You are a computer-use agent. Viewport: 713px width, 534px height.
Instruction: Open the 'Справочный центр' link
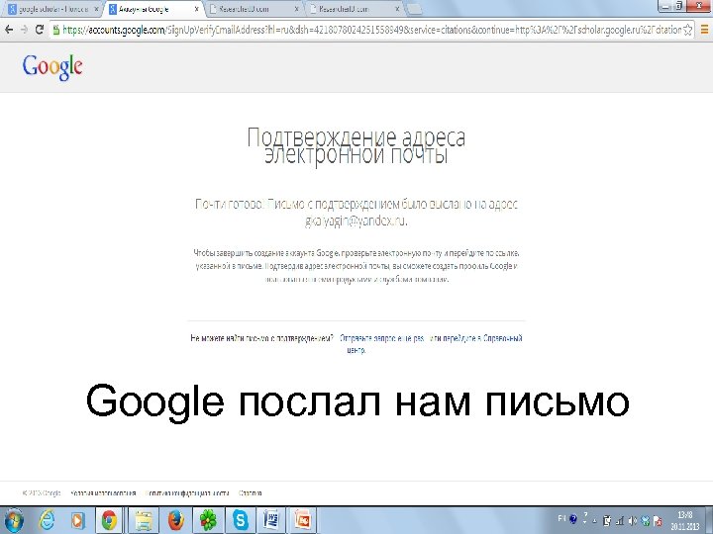click(502, 339)
